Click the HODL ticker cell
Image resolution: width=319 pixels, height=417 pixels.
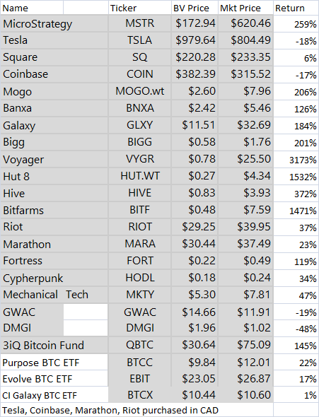[139, 278]
